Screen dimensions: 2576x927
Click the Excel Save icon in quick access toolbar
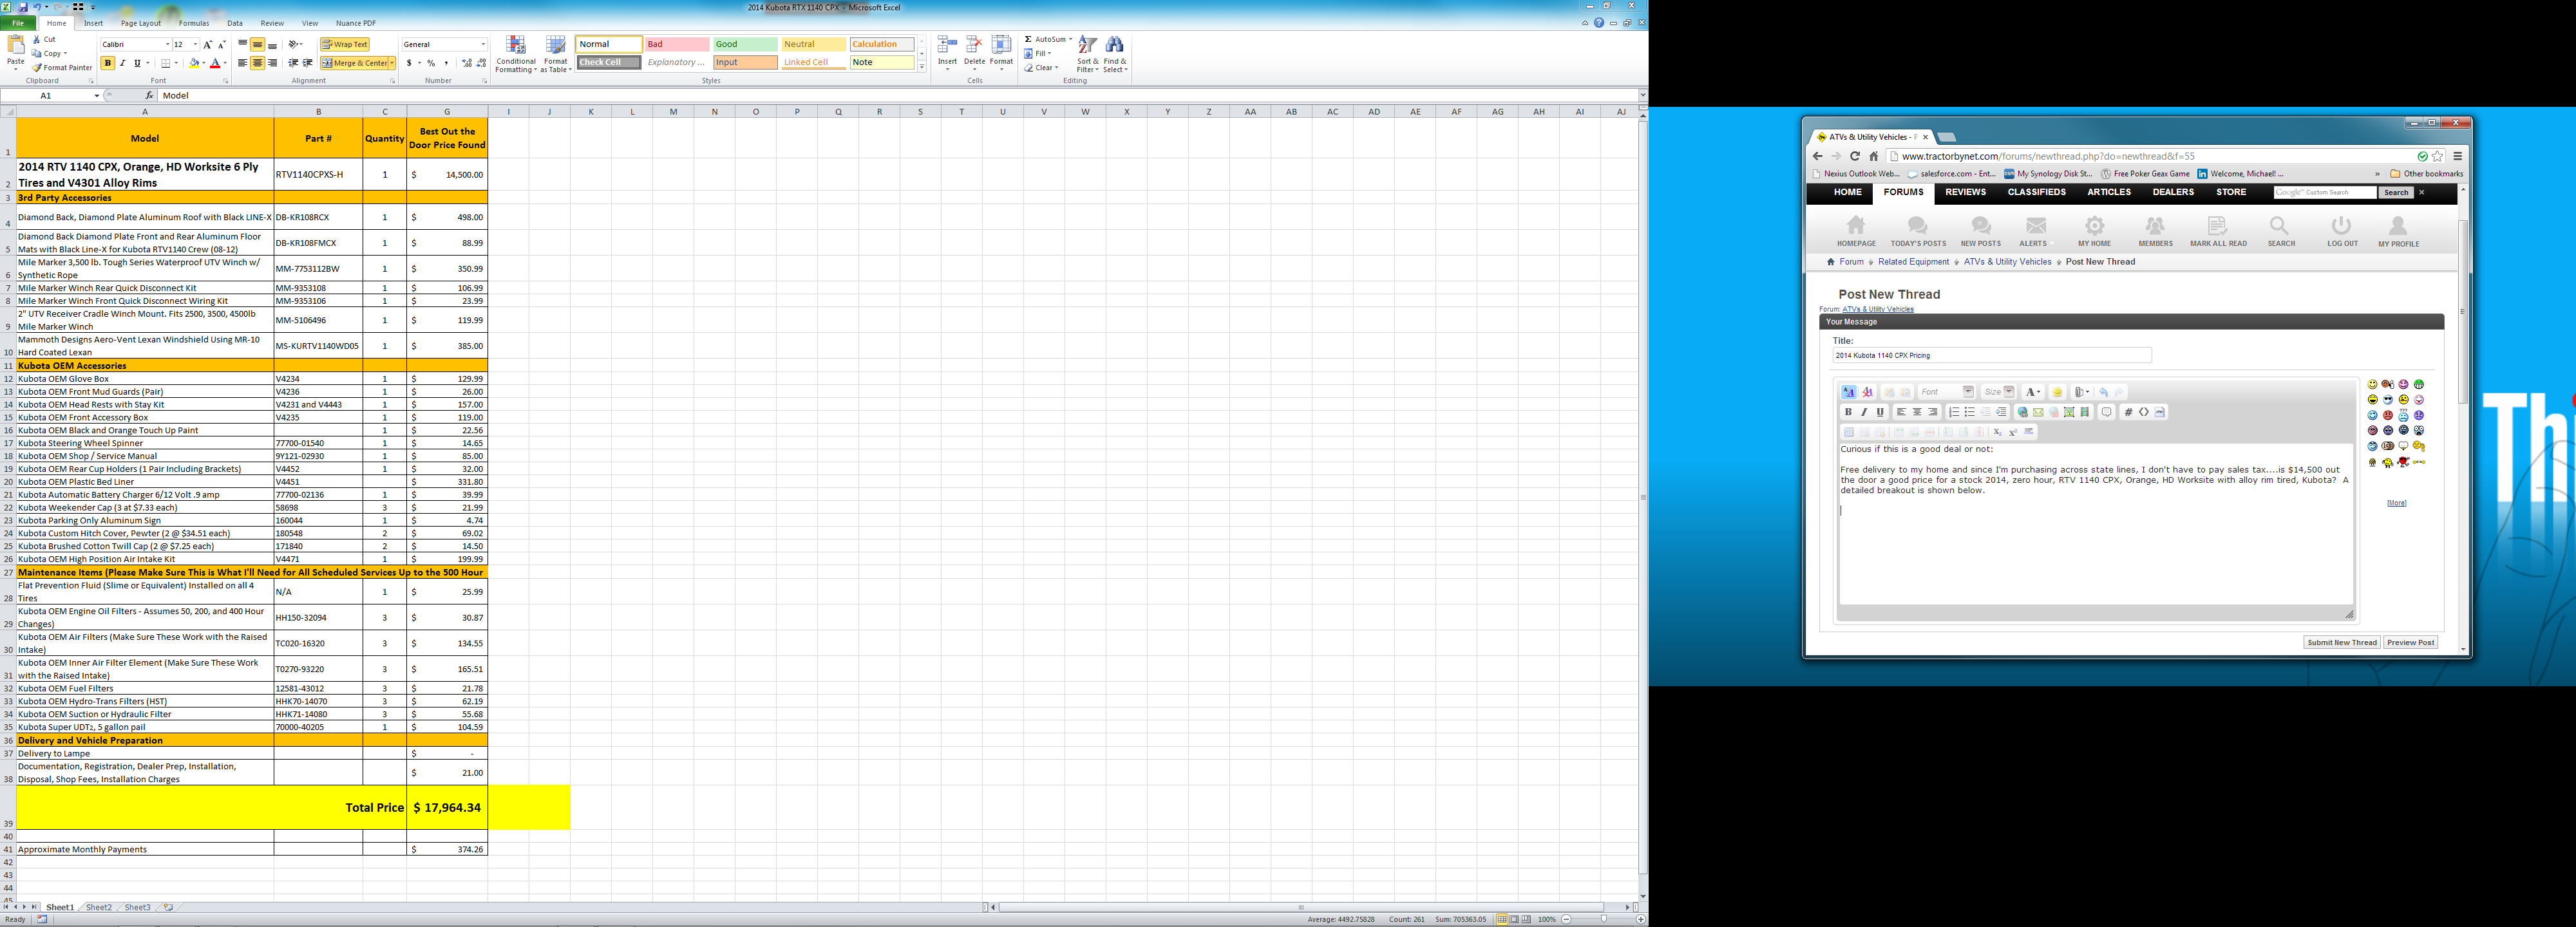(23, 7)
